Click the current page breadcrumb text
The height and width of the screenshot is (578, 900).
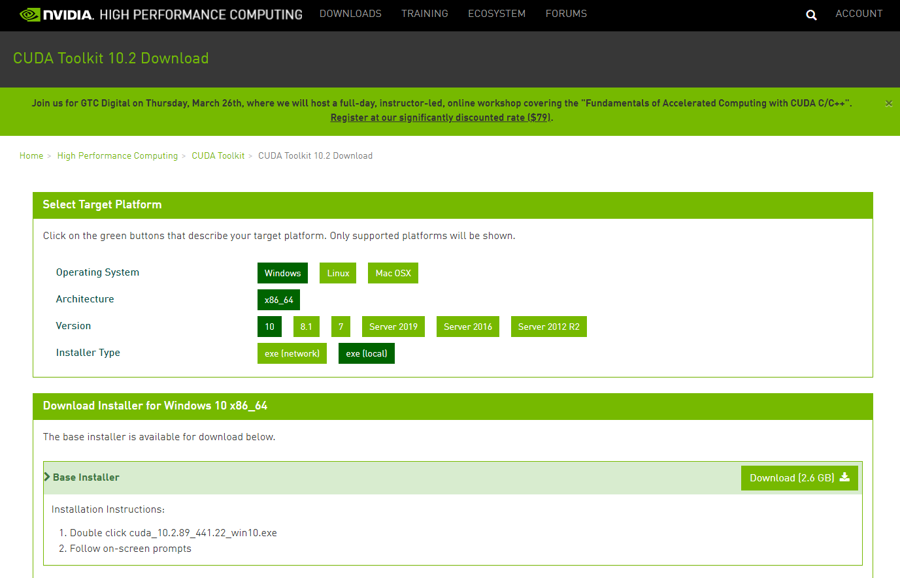tap(315, 155)
